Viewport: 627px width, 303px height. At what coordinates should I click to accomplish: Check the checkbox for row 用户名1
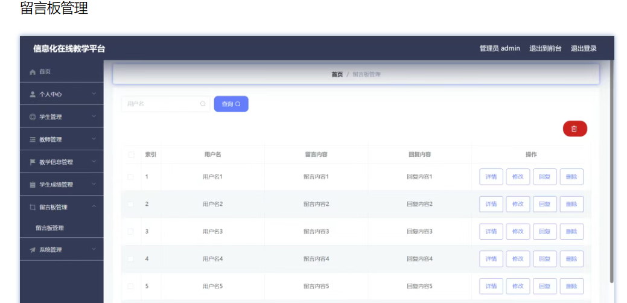tap(130, 177)
